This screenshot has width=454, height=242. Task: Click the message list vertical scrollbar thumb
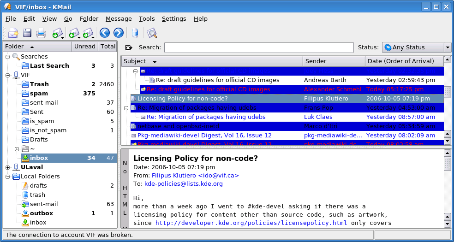click(448, 92)
